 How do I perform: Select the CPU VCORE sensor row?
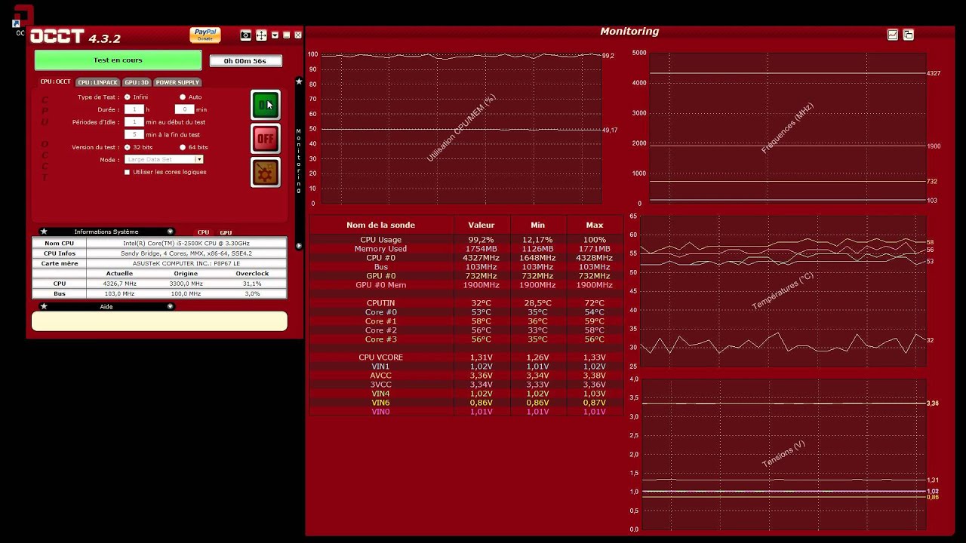[x=466, y=357]
